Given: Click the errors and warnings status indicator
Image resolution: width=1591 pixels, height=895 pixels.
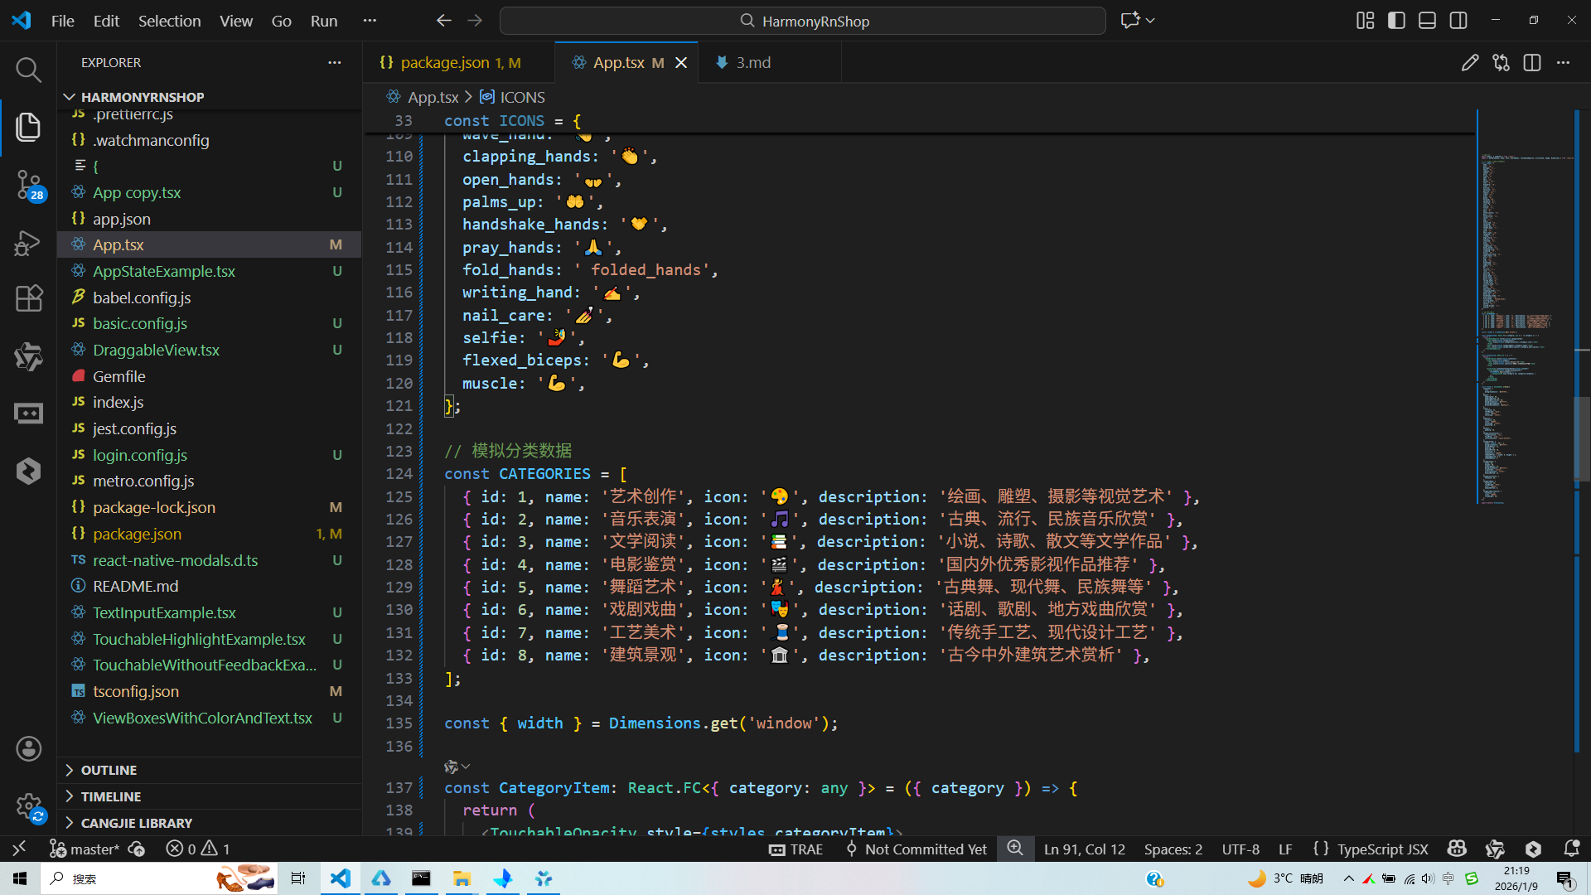Looking at the screenshot, I should click(198, 849).
